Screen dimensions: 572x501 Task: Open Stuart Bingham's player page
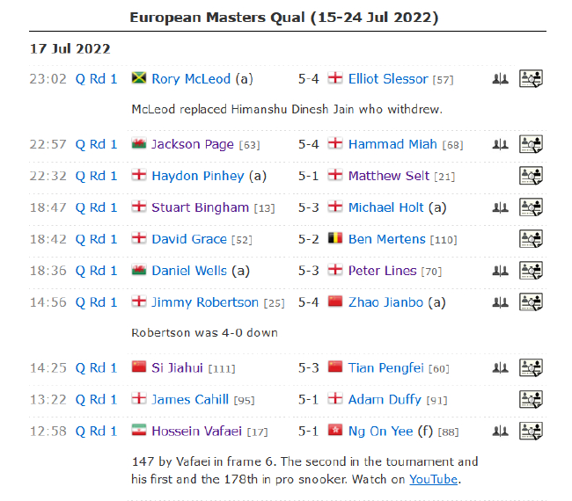(x=200, y=207)
